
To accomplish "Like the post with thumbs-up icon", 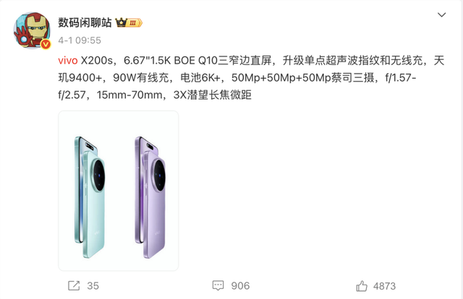I will pyautogui.click(x=362, y=286).
